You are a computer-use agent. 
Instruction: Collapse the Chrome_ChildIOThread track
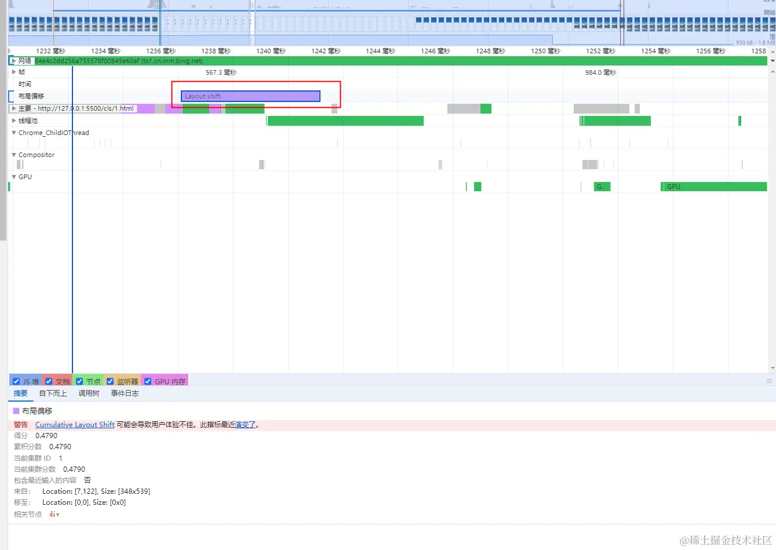(14, 133)
